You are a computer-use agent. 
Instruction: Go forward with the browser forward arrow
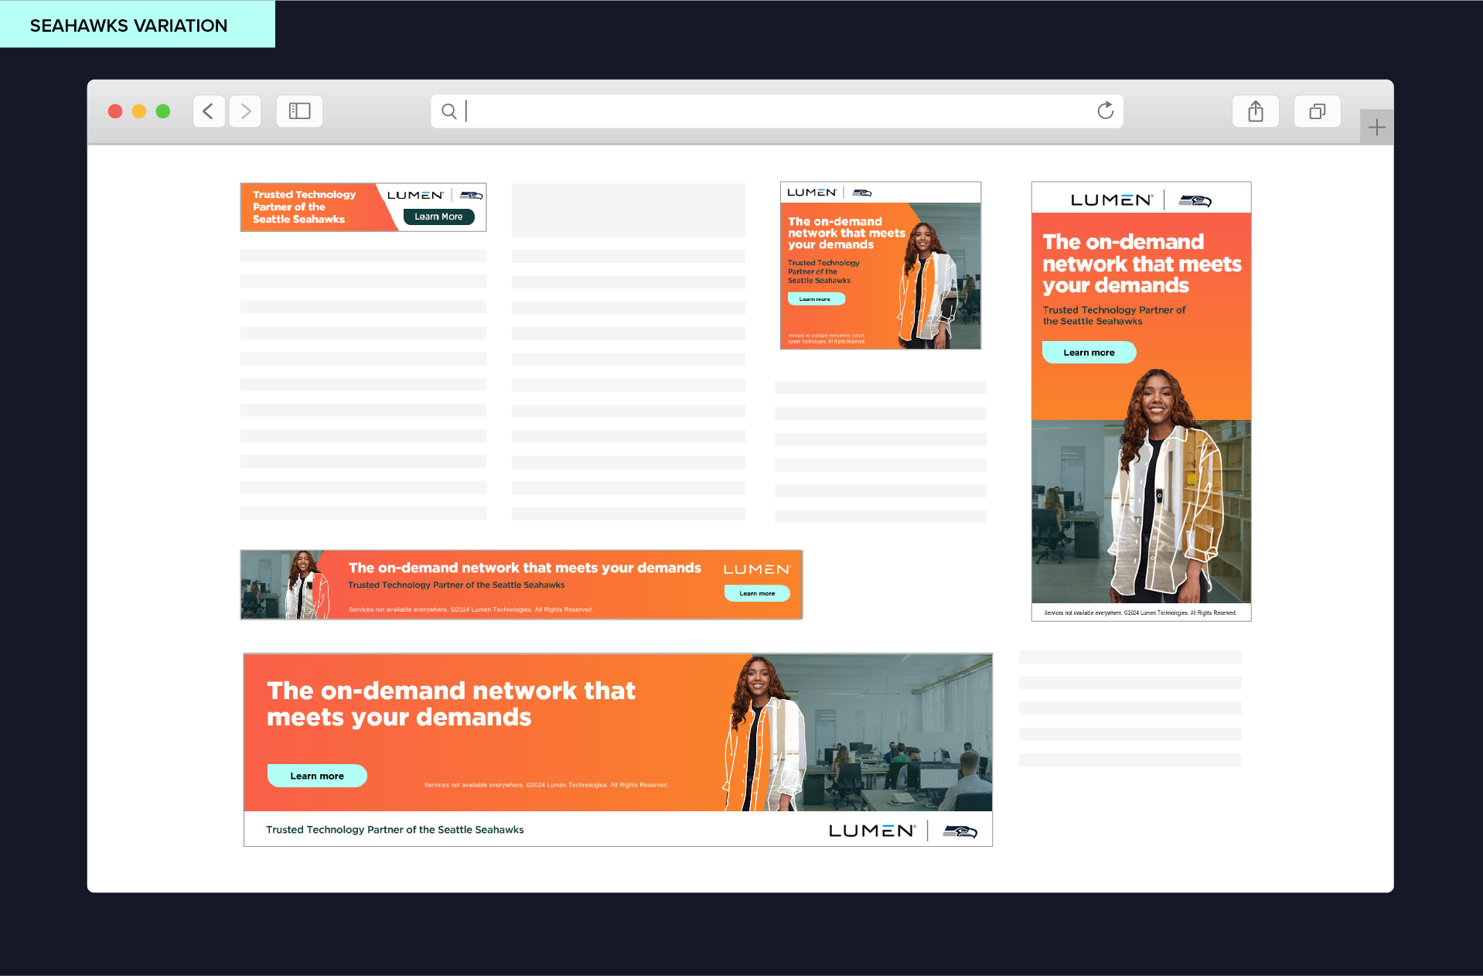pyautogui.click(x=245, y=111)
